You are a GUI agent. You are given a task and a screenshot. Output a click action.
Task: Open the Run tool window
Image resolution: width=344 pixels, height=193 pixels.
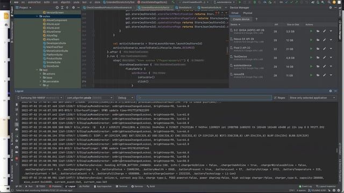click(29, 187)
